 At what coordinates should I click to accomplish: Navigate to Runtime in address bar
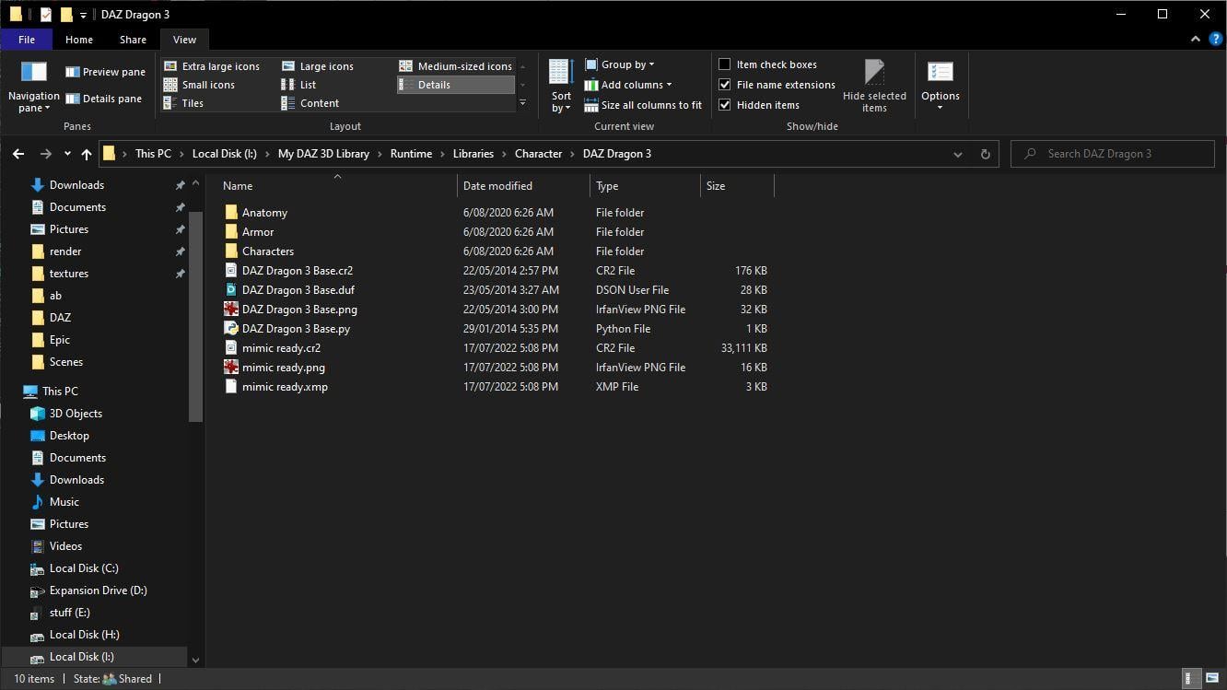tap(411, 154)
